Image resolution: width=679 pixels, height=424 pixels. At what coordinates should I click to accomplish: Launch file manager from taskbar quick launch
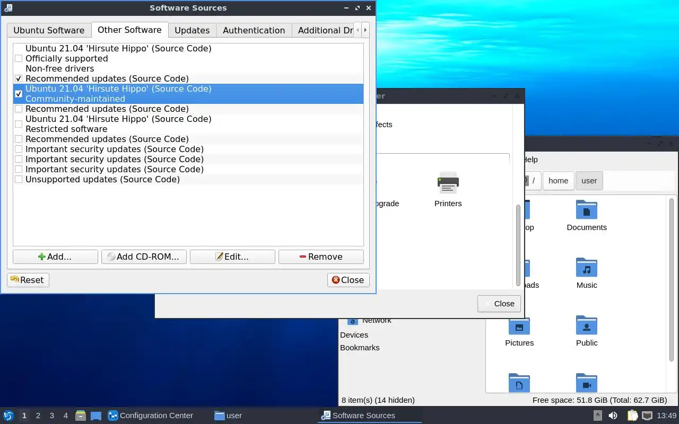coord(81,416)
